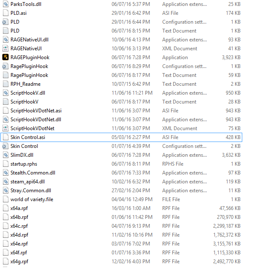Viewport: 257px width, 270px height.
Task: Click the RAGEPluginHook application Rockstar icon
Action: [x=5, y=57]
